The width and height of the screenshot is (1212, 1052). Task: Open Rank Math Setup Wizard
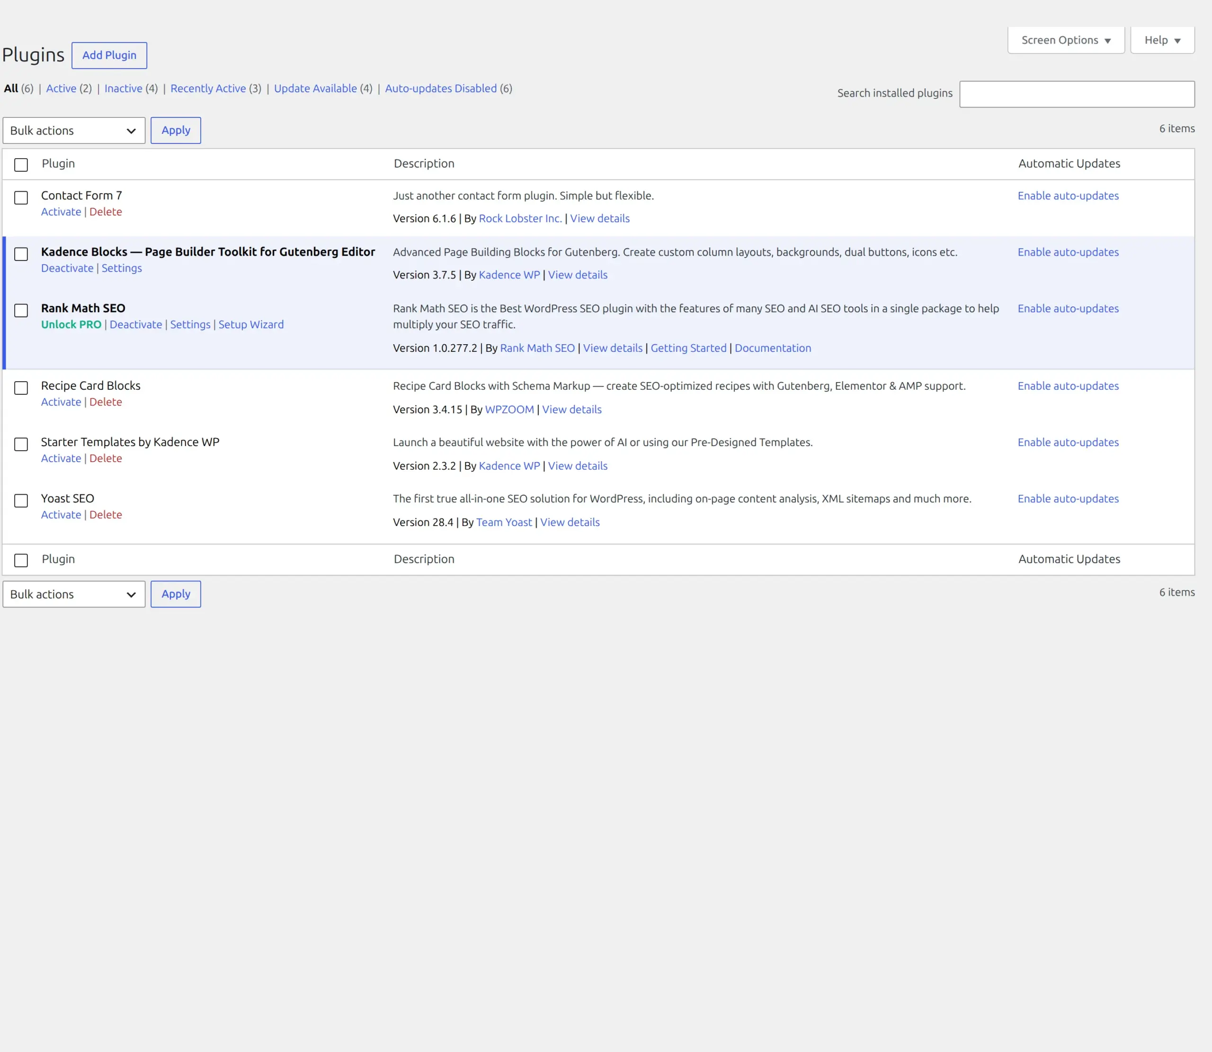pyautogui.click(x=250, y=324)
